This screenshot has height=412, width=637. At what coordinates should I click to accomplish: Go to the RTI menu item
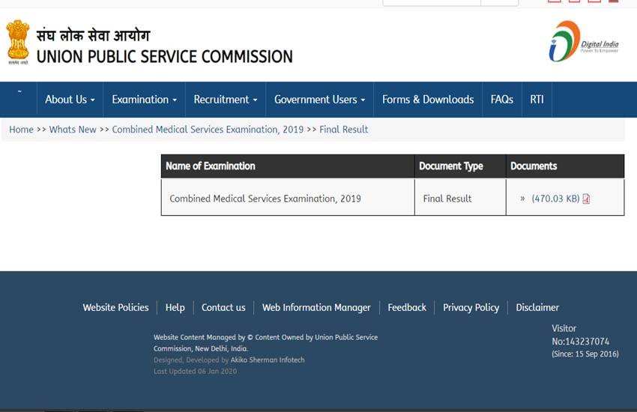pos(537,100)
